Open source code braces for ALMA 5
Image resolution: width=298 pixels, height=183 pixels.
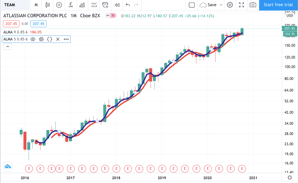click(50, 39)
